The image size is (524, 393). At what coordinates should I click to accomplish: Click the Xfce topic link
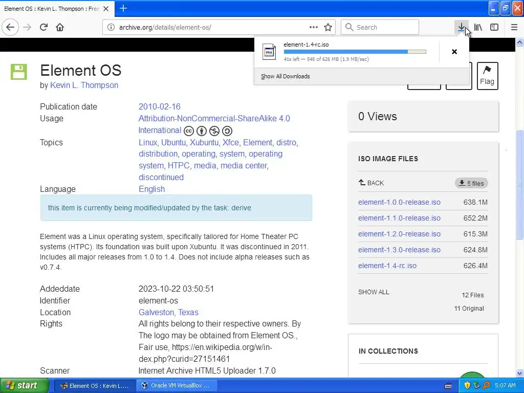click(231, 142)
